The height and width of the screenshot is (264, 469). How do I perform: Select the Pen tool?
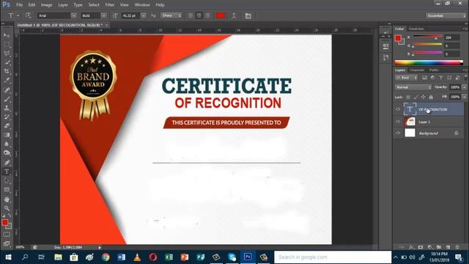7,163
